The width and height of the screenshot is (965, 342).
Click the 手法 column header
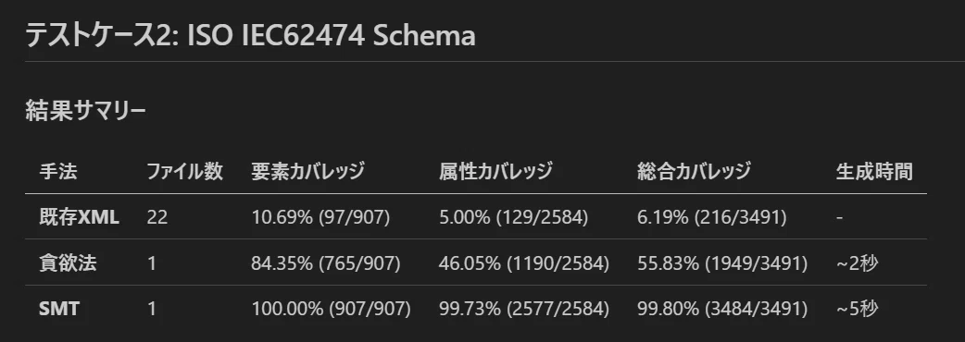(57, 172)
